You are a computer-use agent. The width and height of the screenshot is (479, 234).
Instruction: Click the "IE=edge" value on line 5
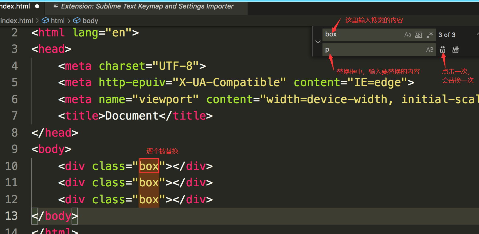pyautogui.click(x=377, y=83)
